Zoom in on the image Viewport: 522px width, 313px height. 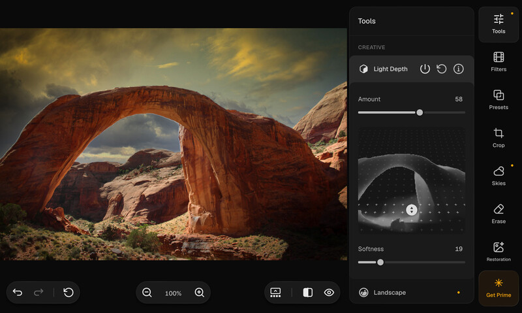pyautogui.click(x=200, y=292)
